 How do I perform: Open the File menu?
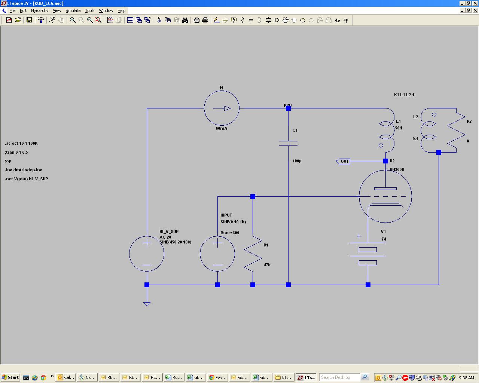12,10
